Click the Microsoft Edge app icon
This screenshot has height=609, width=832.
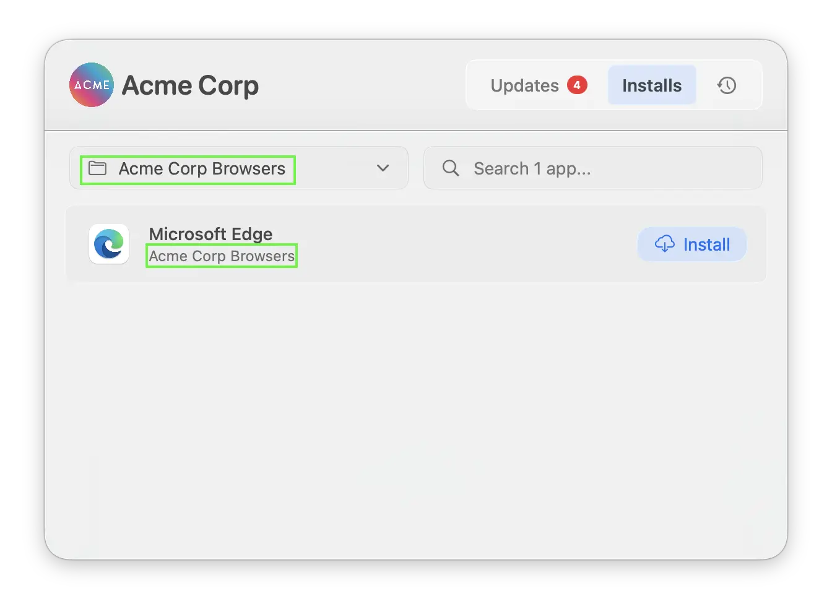pyautogui.click(x=109, y=244)
